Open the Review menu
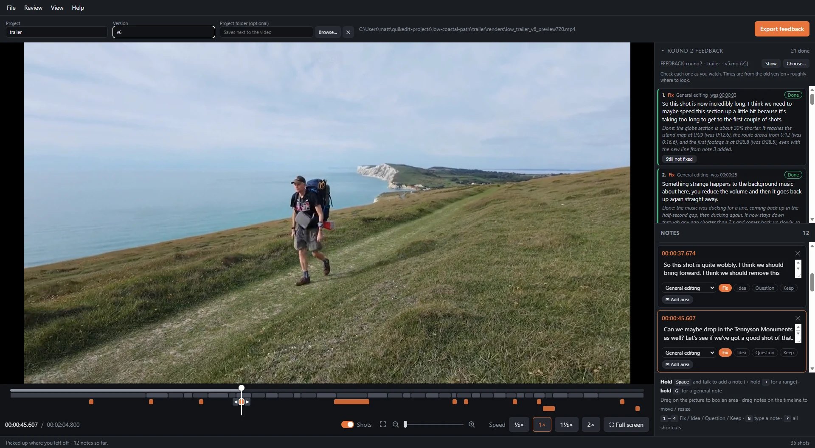The width and height of the screenshot is (815, 448). click(x=33, y=8)
